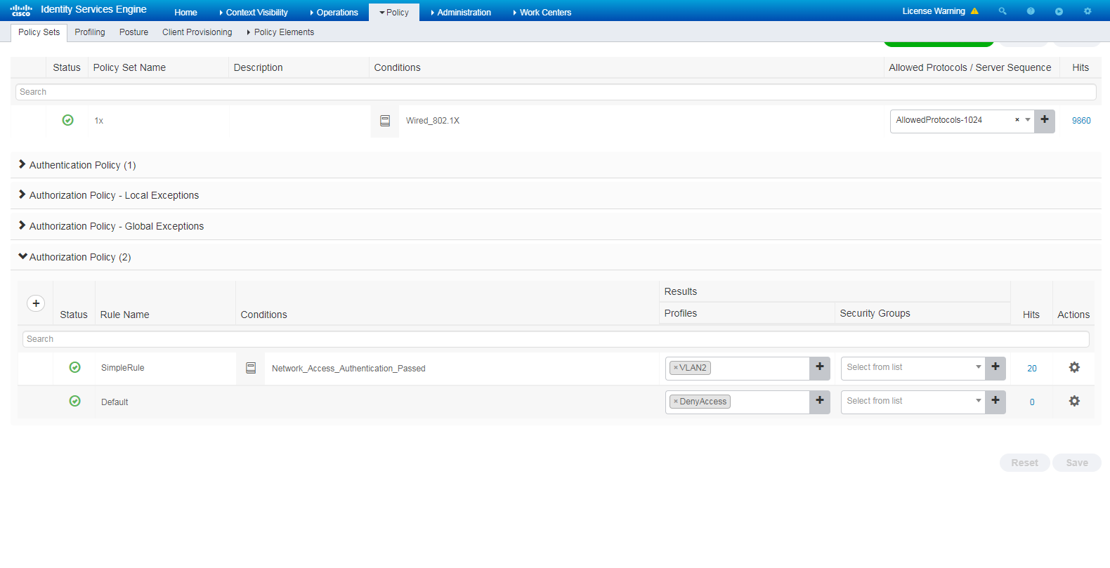Toggle SimpleRule status icon
Image resolution: width=1110 pixels, height=568 pixels.
[74, 367]
